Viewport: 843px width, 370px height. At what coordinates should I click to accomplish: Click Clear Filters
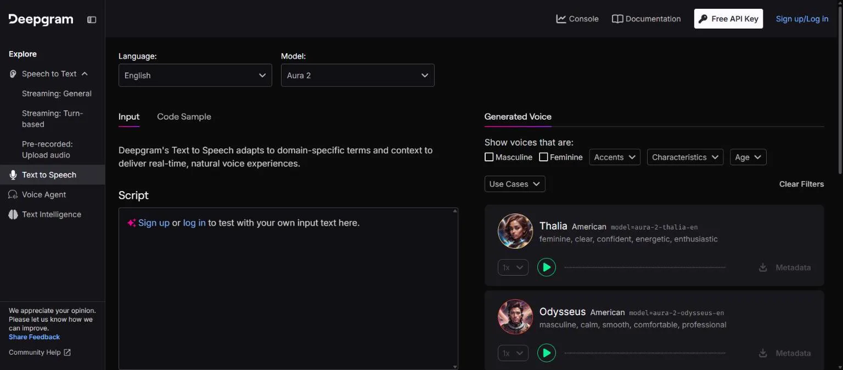pyautogui.click(x=801, y=184)
